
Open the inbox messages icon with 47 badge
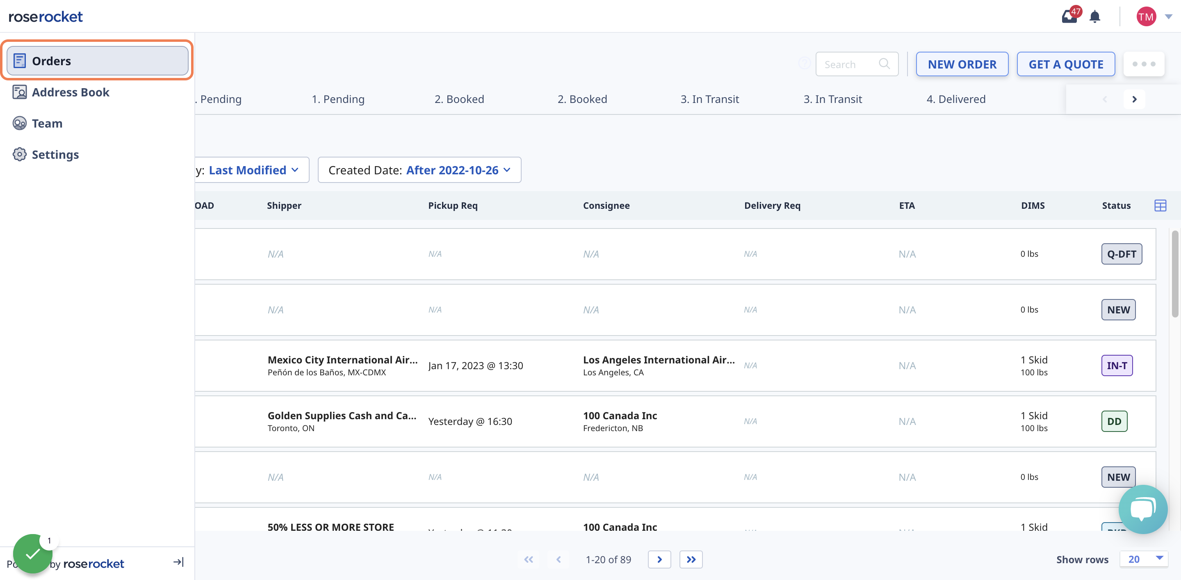point(1070,16)
